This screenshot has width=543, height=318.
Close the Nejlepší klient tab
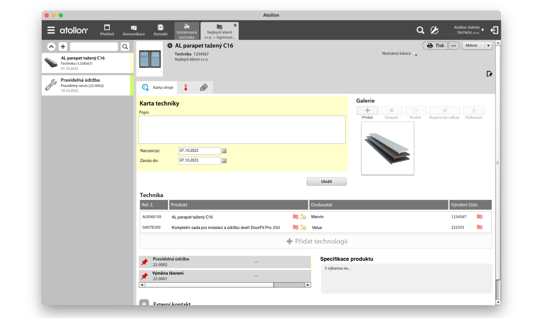click(x=235, y=25)
